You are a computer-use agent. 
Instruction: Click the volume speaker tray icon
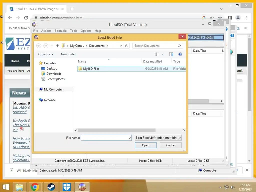pos(232,187)
